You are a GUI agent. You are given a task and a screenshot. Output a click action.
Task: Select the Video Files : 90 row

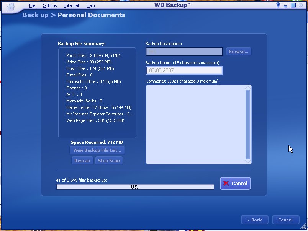pos(89,62)
